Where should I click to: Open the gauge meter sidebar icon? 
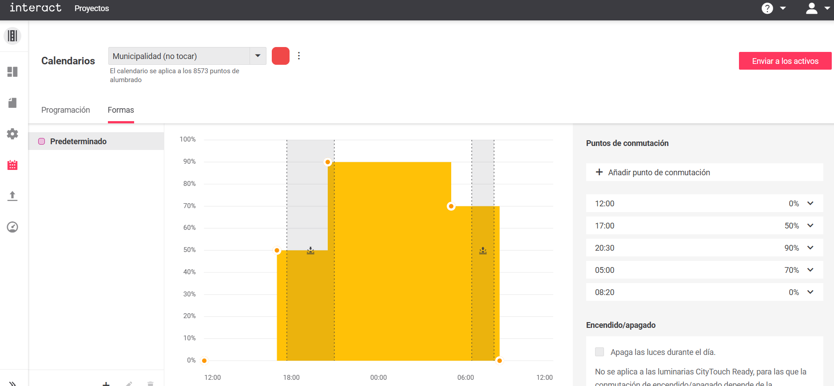coord(12,227)
